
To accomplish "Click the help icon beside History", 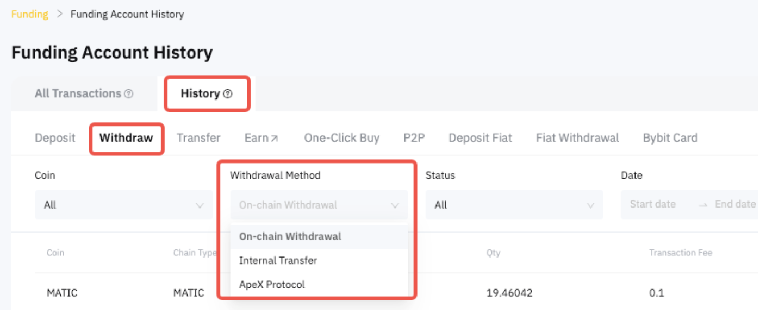I will [228, 94].
